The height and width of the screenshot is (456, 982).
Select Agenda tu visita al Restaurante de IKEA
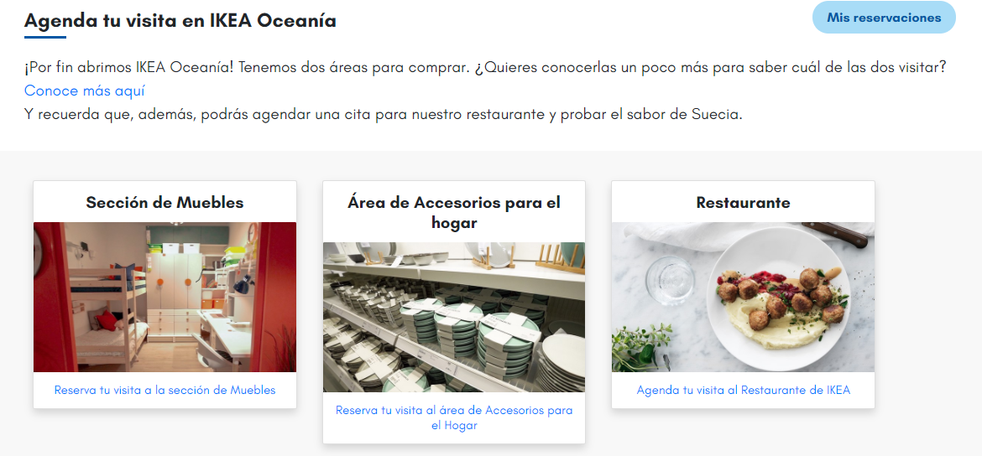click(744, 390)
